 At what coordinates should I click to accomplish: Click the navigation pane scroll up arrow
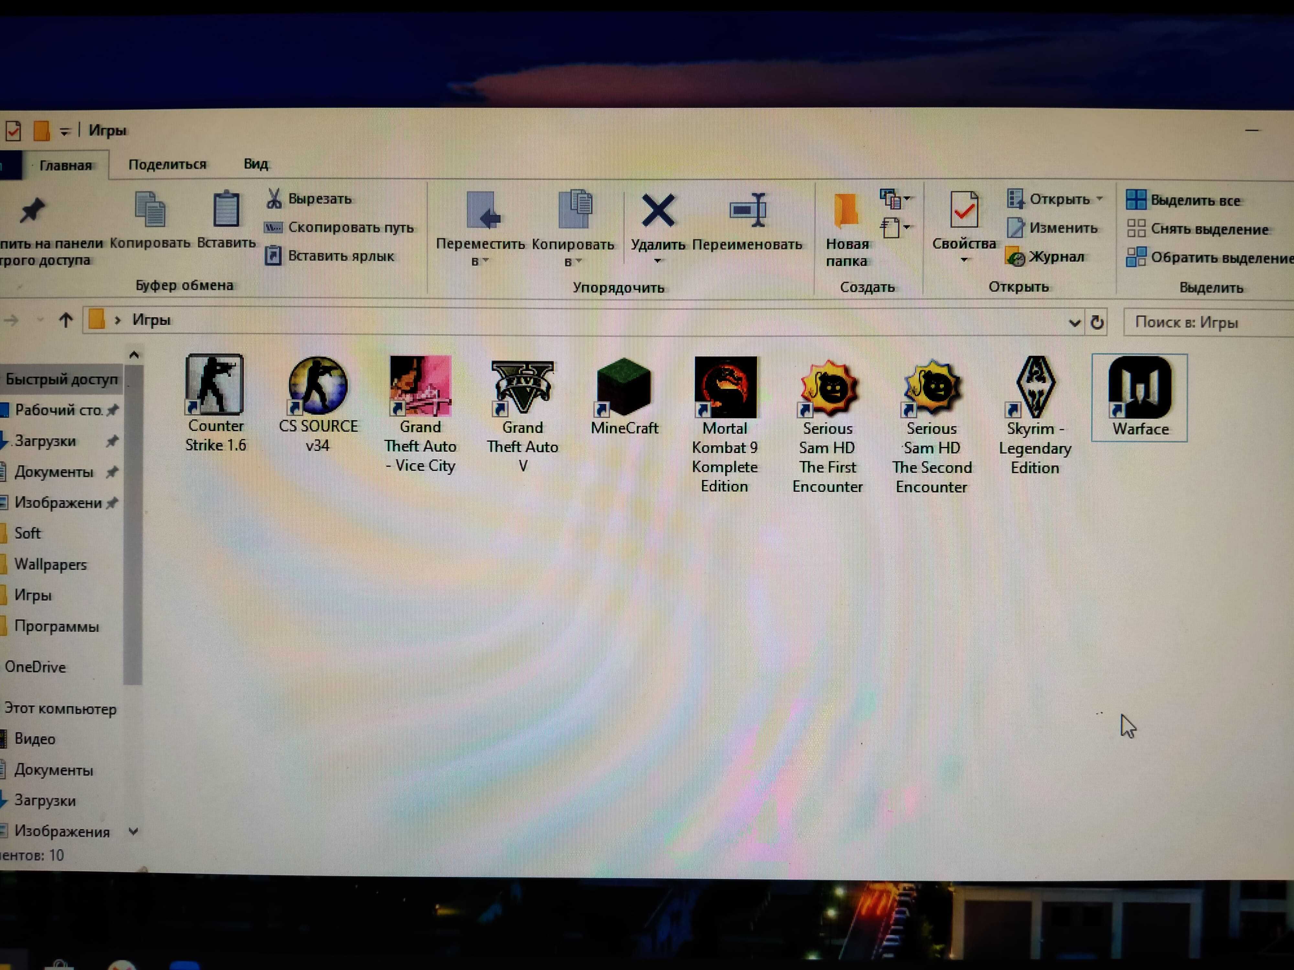[x=134, y=355]
